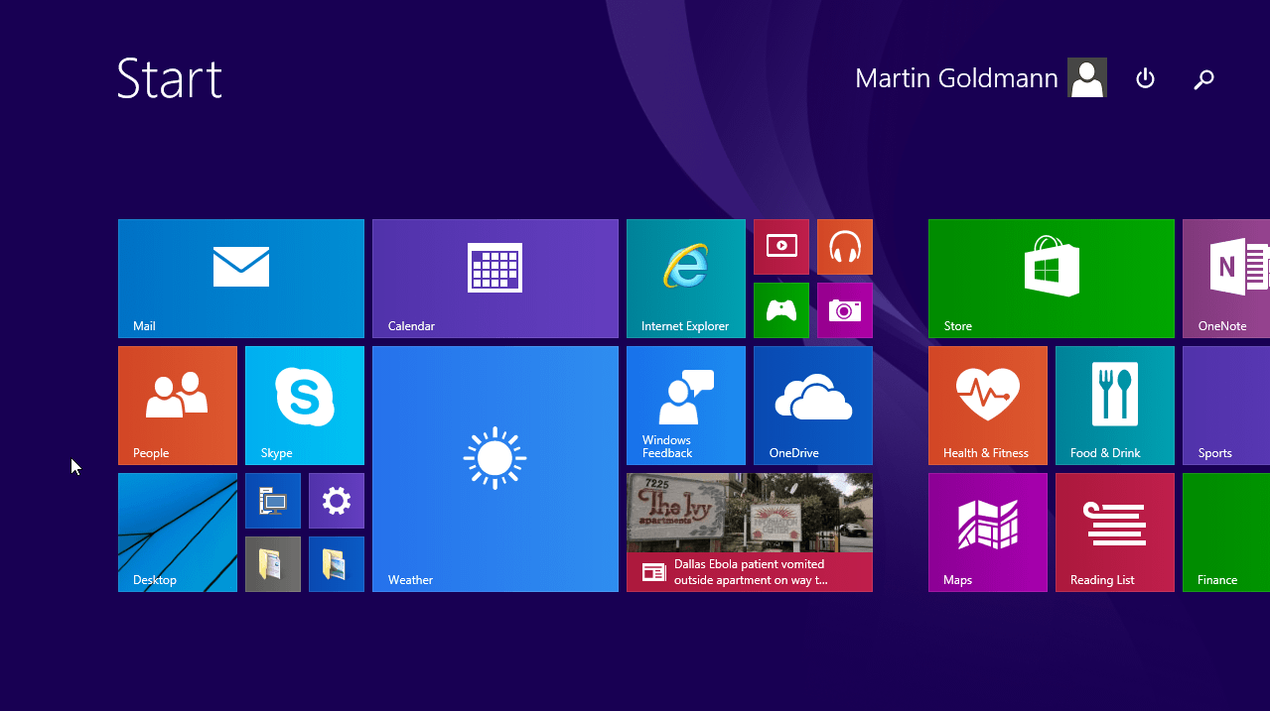Open the Calendar tile
The image size is (1270, 711).
(494, 278)
